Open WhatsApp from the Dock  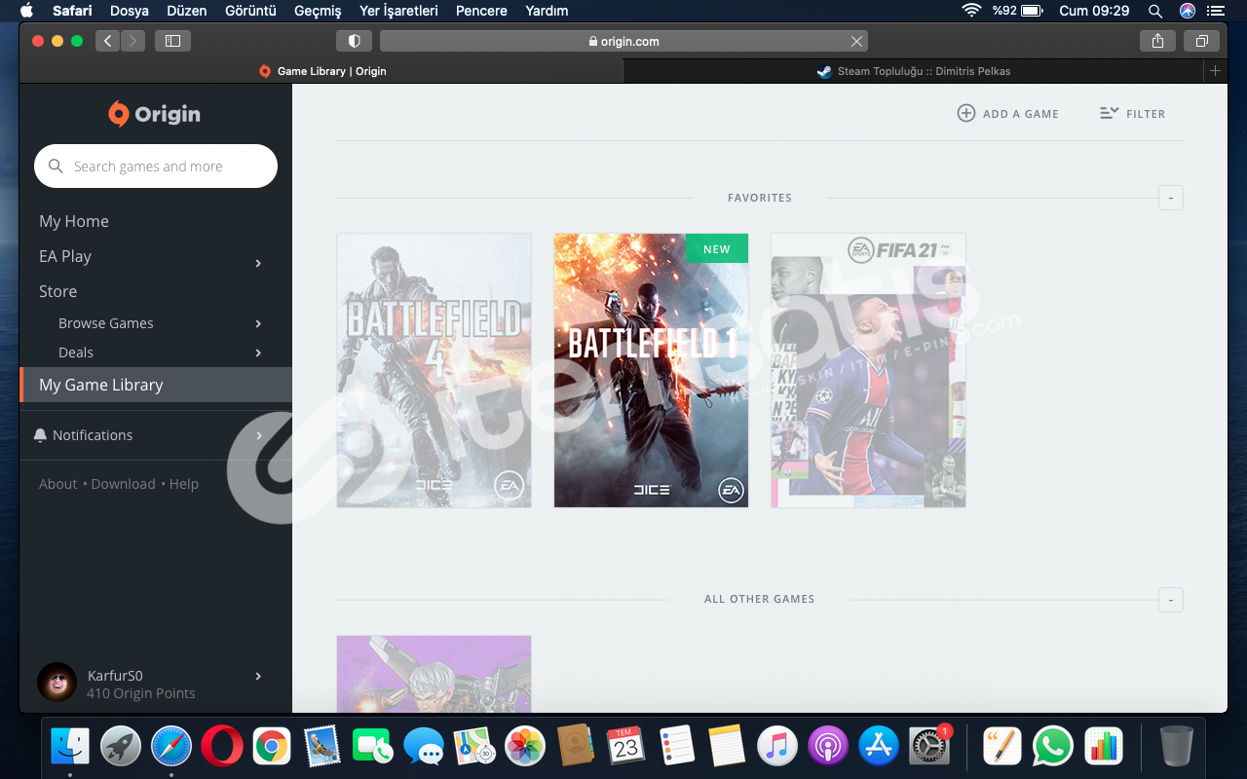1052,747
